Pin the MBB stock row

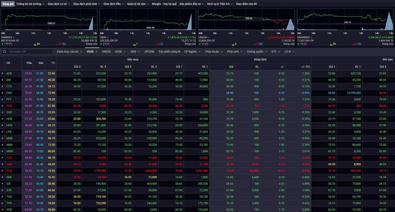tap(2, 138)
